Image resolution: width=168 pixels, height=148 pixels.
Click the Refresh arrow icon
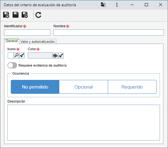pos(38,15)
